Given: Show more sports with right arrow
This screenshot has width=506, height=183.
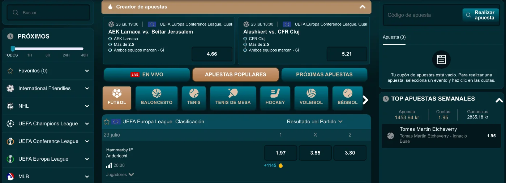Looking at the screenshot, I should [x=365, y=100].
